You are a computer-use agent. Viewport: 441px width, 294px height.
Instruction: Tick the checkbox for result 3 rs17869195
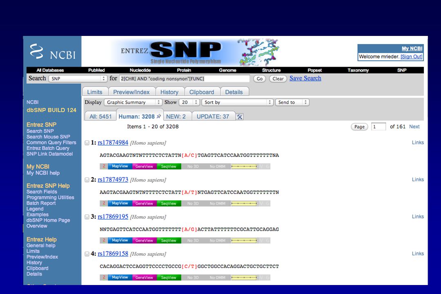[87, 217]
